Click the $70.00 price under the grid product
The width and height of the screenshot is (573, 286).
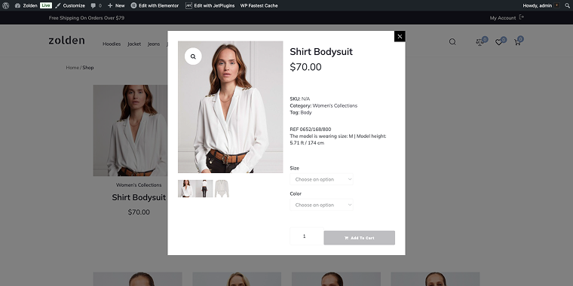tap(139, 212)
